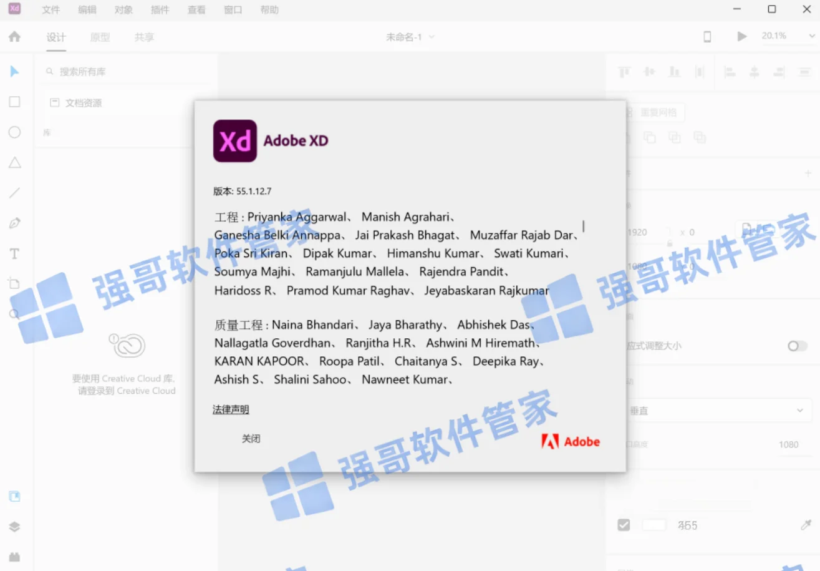Viewport: 820px width, 571px height.
Task: Select the Artboard tool
Action: pyautogui.click(x=14, y=284)
